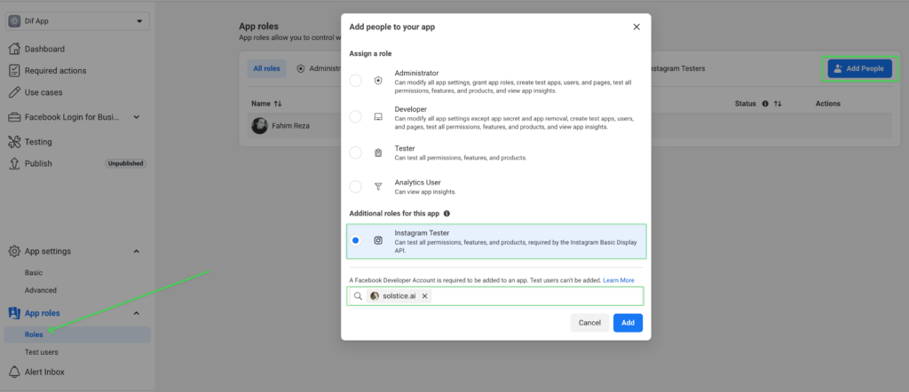Switch to the All roles tab
Image resolution: width=909 pixels, height=392 pixels.
pyautogui.click(x=266, y=68)
